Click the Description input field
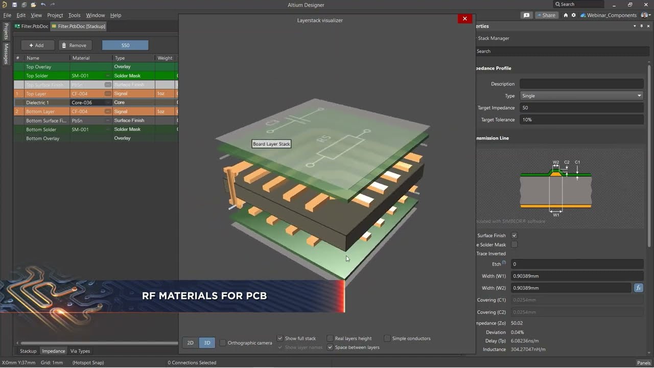This screenshot has height=368, width=654. point(581,84)
